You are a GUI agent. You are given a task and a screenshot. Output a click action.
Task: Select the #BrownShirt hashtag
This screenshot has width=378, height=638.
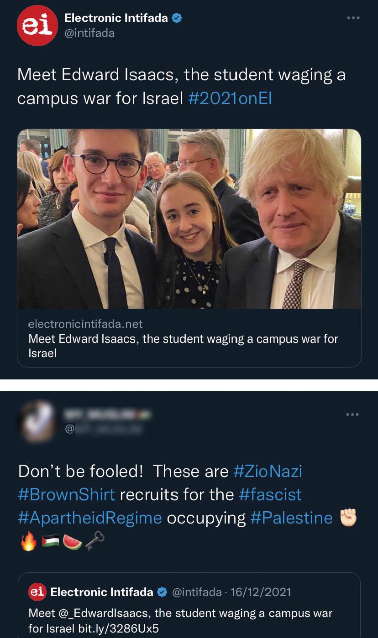[67, 494]
